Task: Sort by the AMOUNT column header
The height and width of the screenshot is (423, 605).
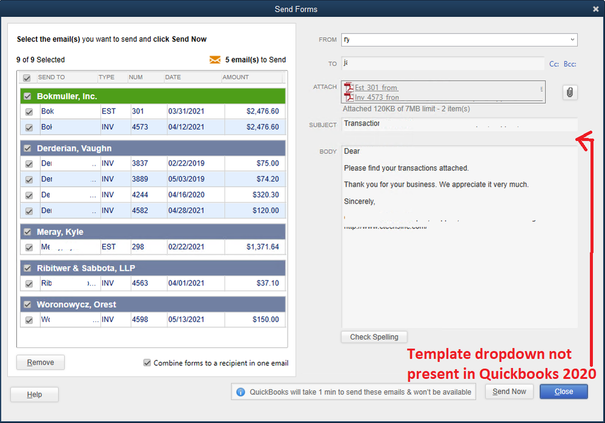Action: pos(252,77)
